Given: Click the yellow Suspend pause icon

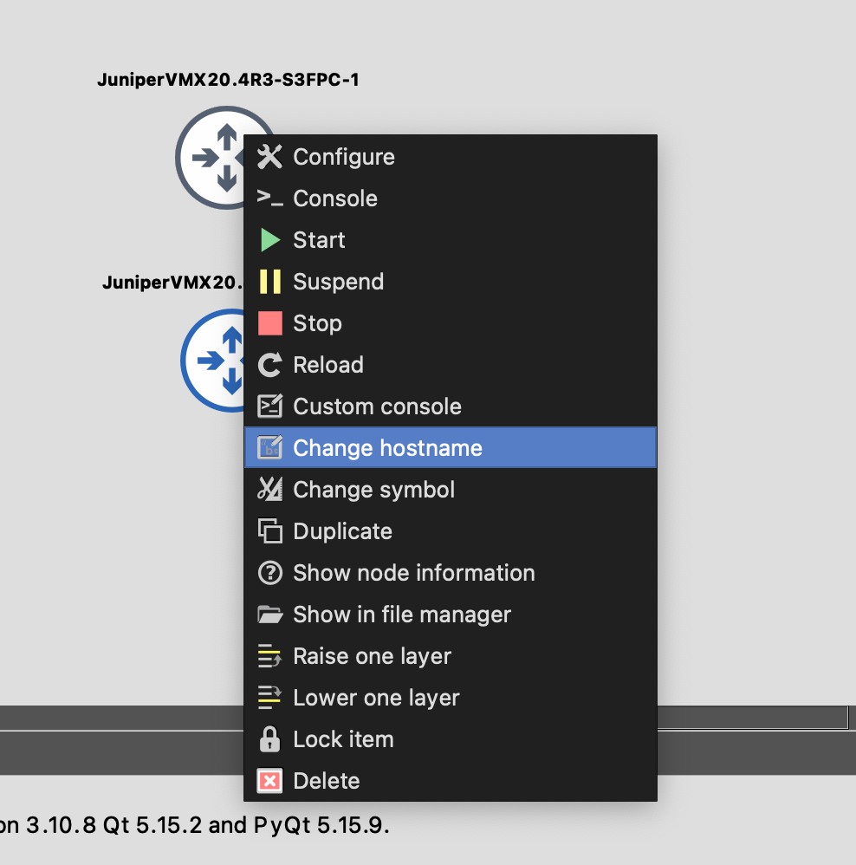Looking at the screenshot, I should [269, 282].
